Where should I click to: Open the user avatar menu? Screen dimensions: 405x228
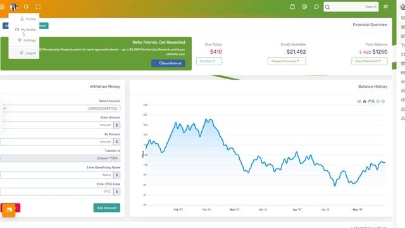coord(14,7)
